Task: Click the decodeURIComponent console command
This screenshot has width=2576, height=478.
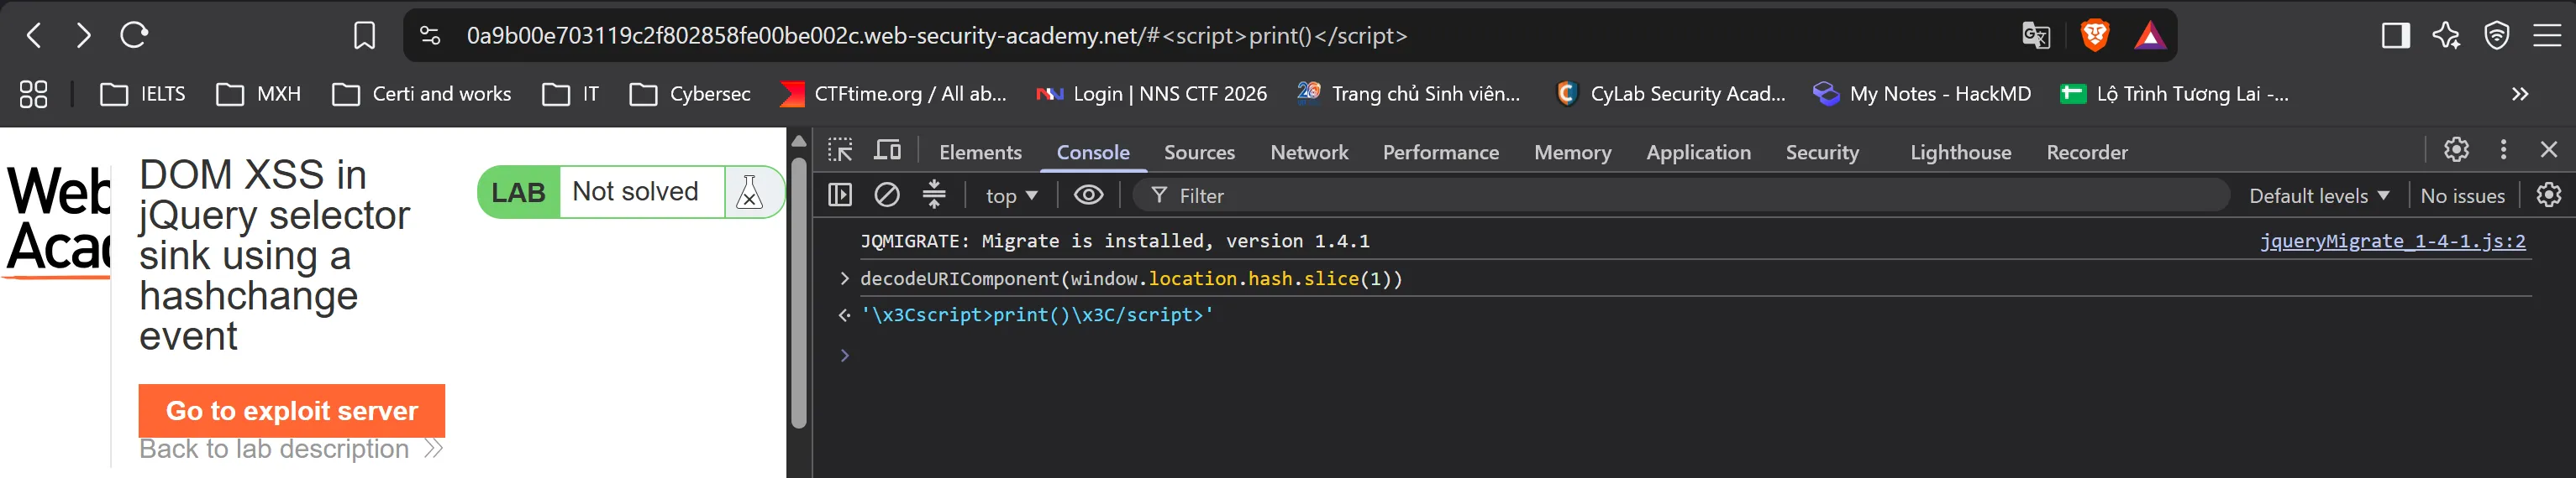Action: coord(1131,278)
